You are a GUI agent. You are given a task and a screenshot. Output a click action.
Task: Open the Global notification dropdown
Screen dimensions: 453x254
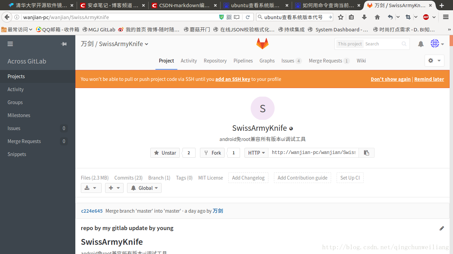pyautogui.click(x=144, y=188)
